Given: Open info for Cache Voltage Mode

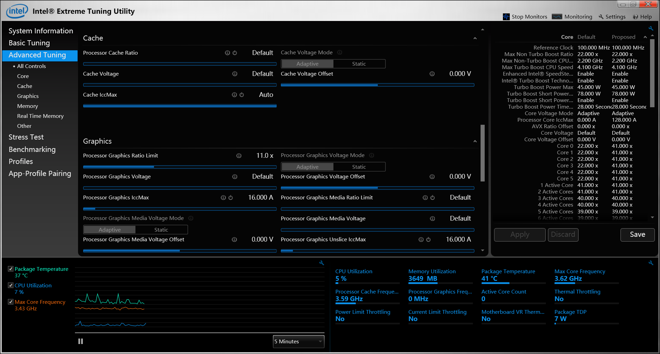Looking at the screenshot, I should tap(340, 53).
